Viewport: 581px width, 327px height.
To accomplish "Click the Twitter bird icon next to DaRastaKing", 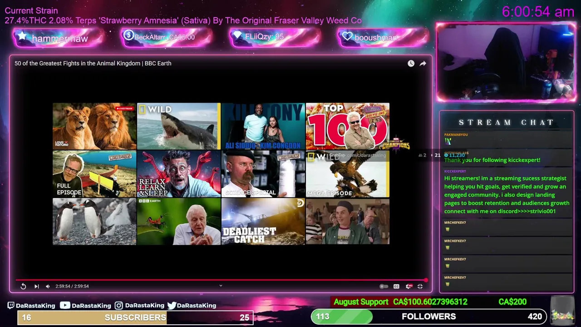I will click(172, 306).
